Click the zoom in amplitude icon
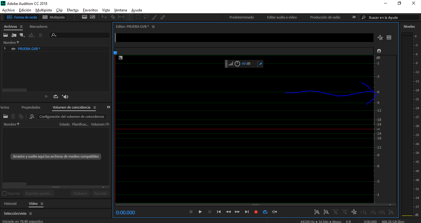Image resolution: width=421 pixels, height=223 pixels. pos(317,212)
